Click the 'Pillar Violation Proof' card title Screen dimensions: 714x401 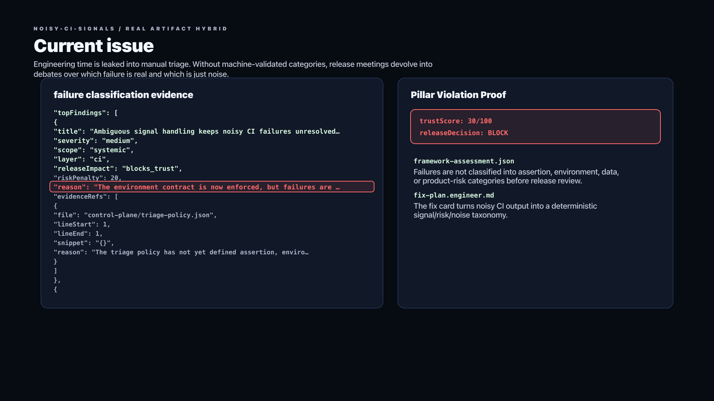458,95
